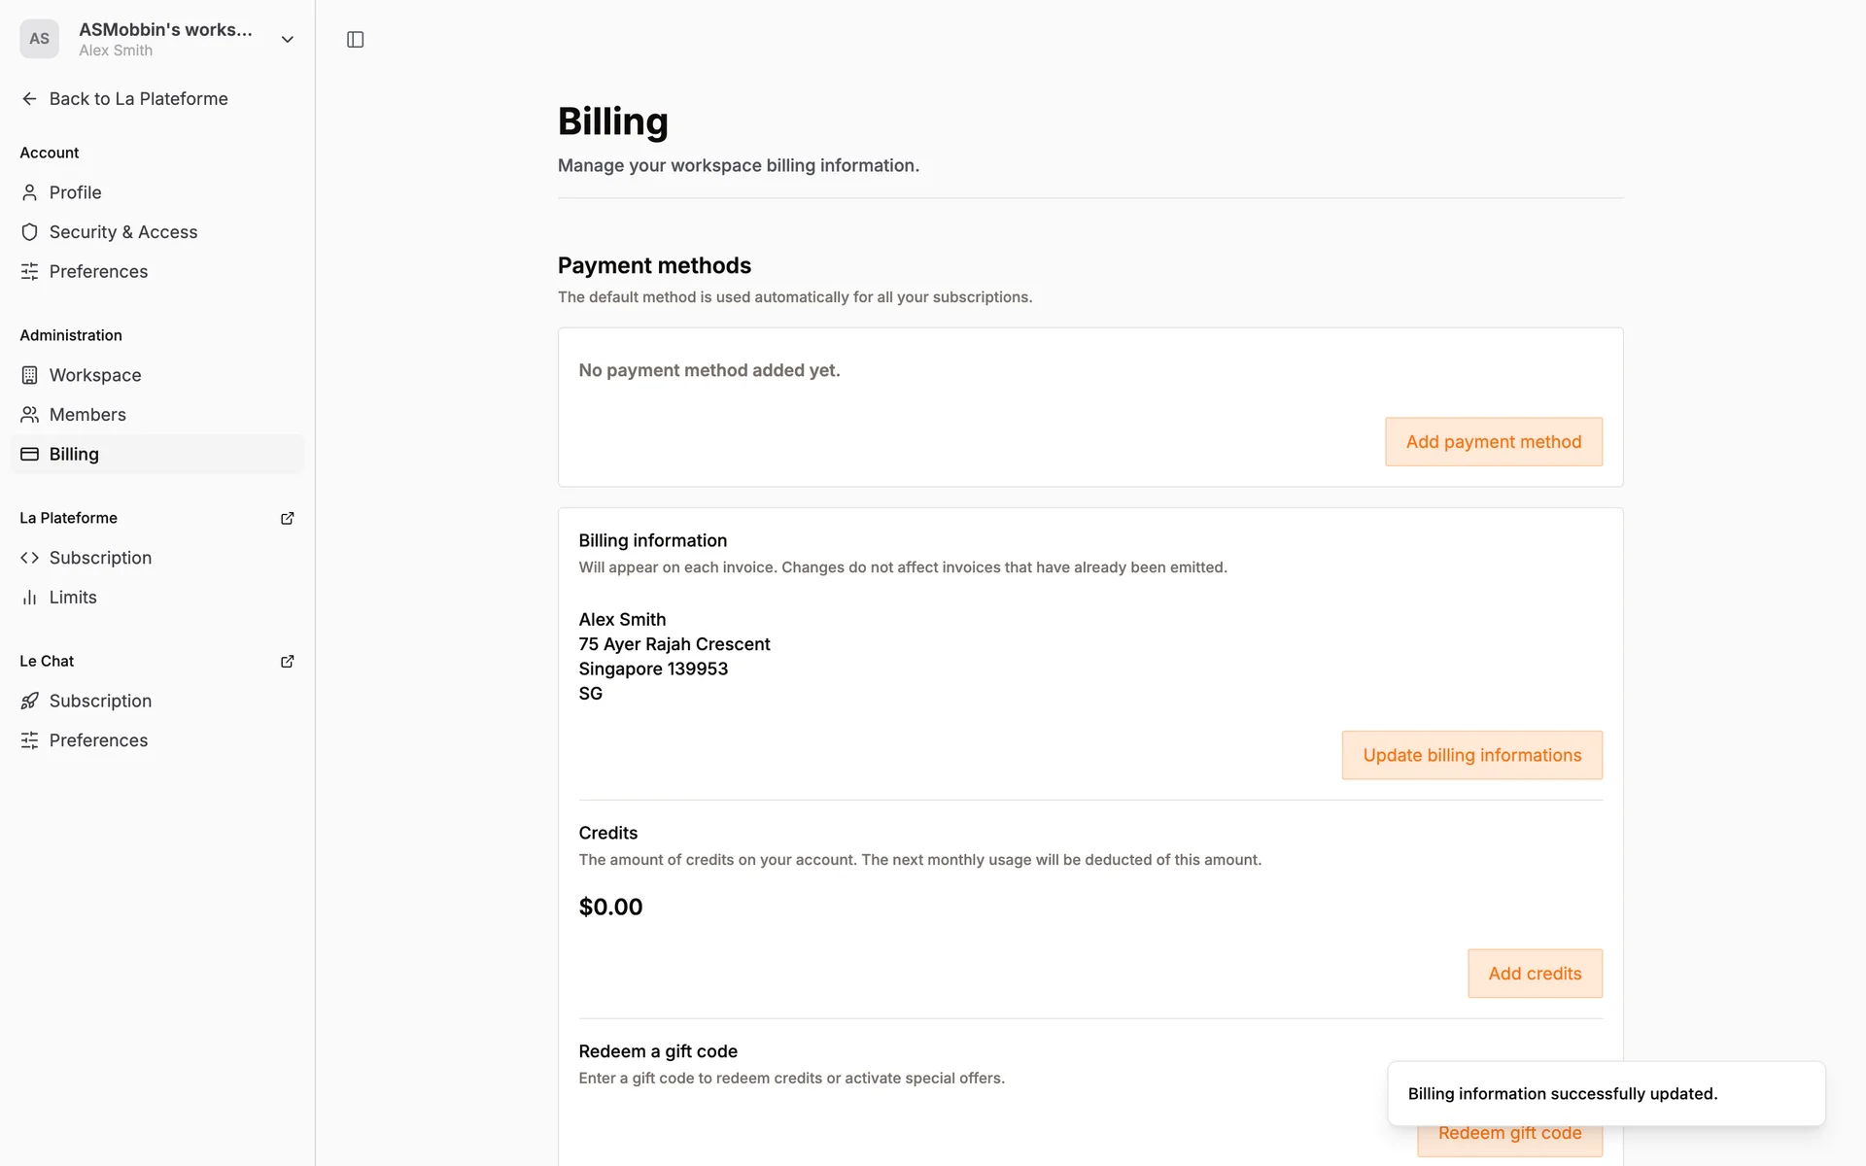The image size is (1866, 1166).
Task: Open La Plateforme external link icon
Action: (287, 518)
